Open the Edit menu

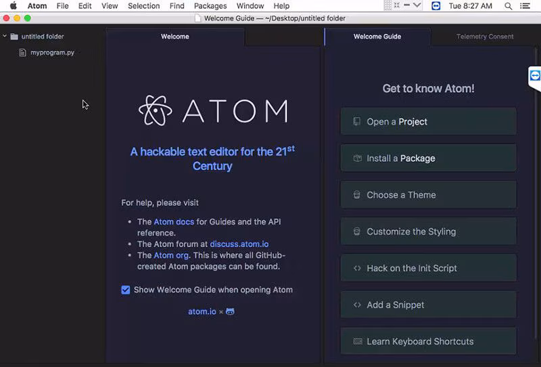(85, 6)
